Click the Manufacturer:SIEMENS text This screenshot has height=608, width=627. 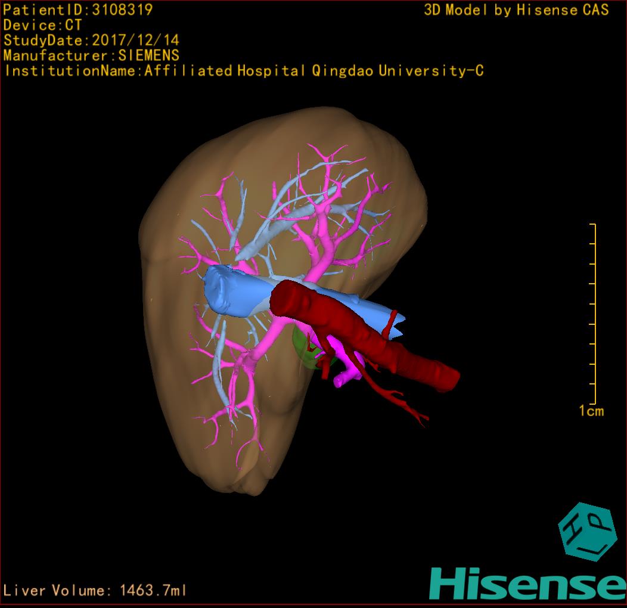pos(91,55)
